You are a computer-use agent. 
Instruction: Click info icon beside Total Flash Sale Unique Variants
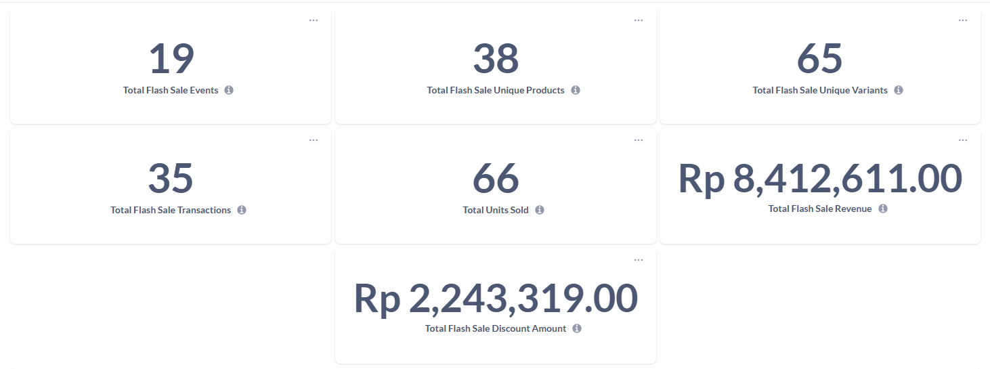(x=899, y=90)
